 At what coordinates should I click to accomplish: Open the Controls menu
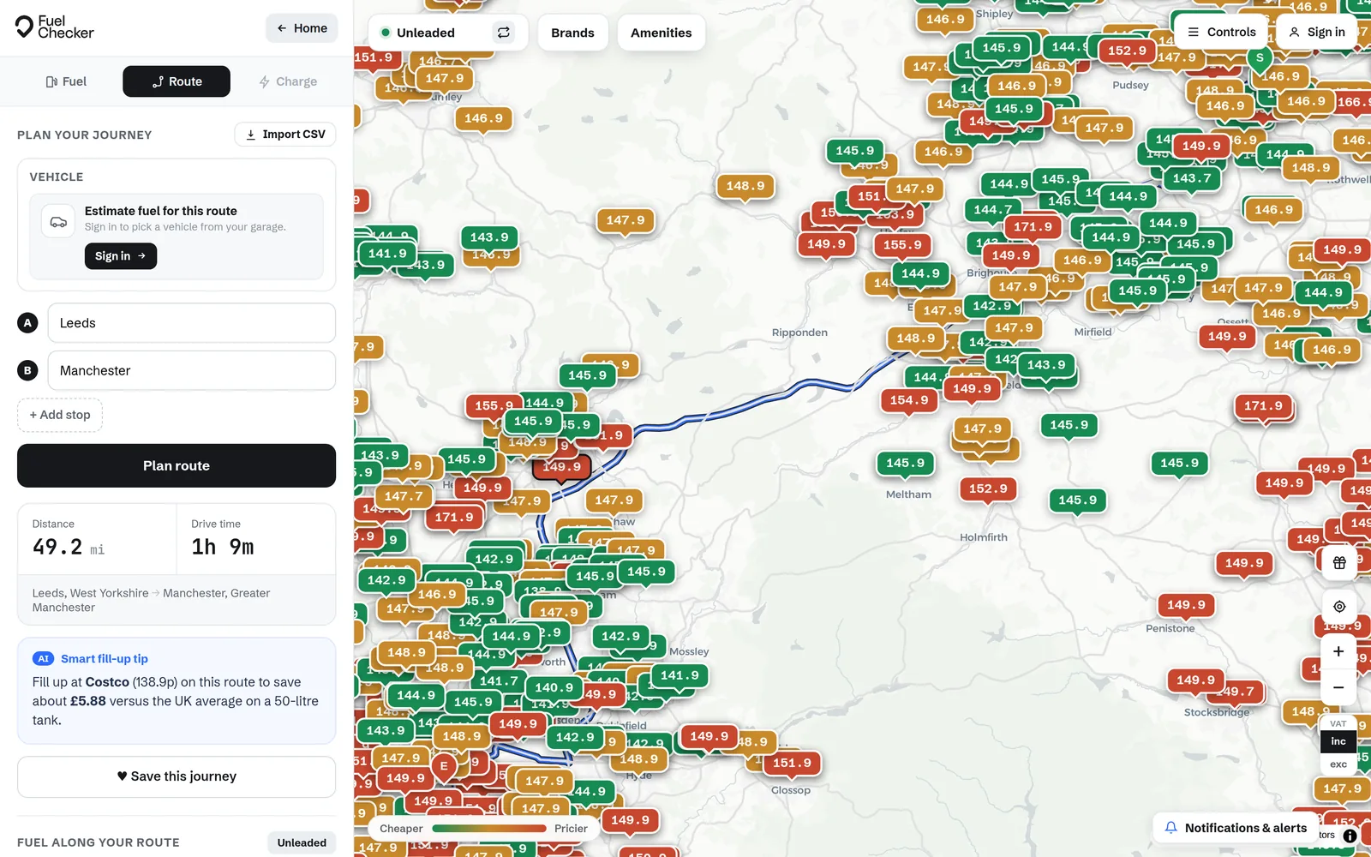[x=1221, y=32]
